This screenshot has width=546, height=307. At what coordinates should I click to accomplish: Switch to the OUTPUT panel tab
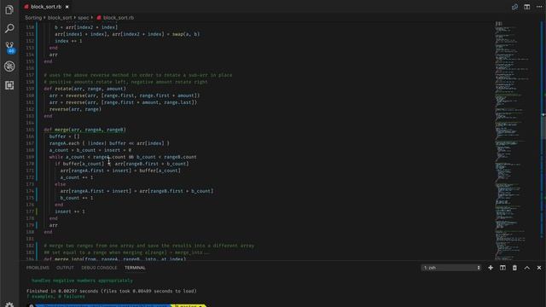click(x=65, y=268)
